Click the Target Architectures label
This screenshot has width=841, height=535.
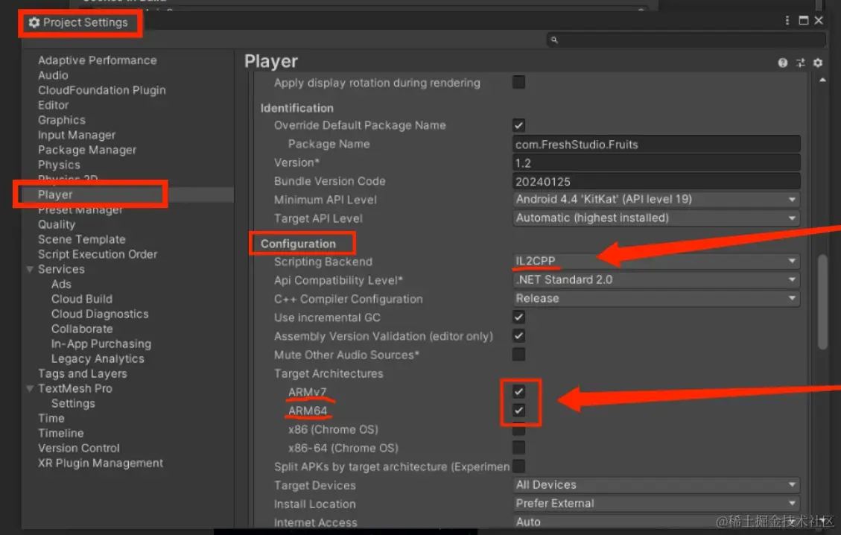tap(329, 373)
